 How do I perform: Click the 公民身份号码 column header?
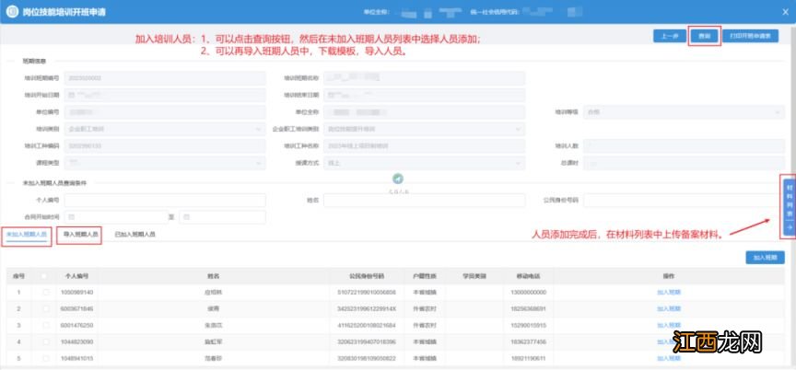pos(367,276)
